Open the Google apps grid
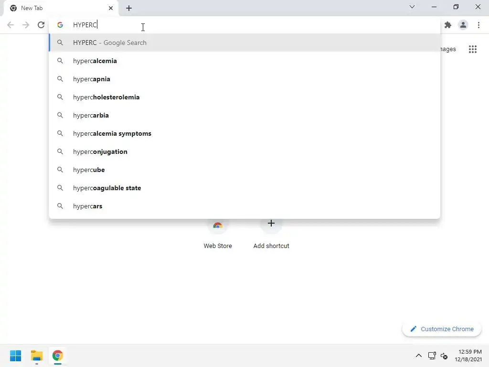Viewport: 489px width, 367px height. (472, 49)
